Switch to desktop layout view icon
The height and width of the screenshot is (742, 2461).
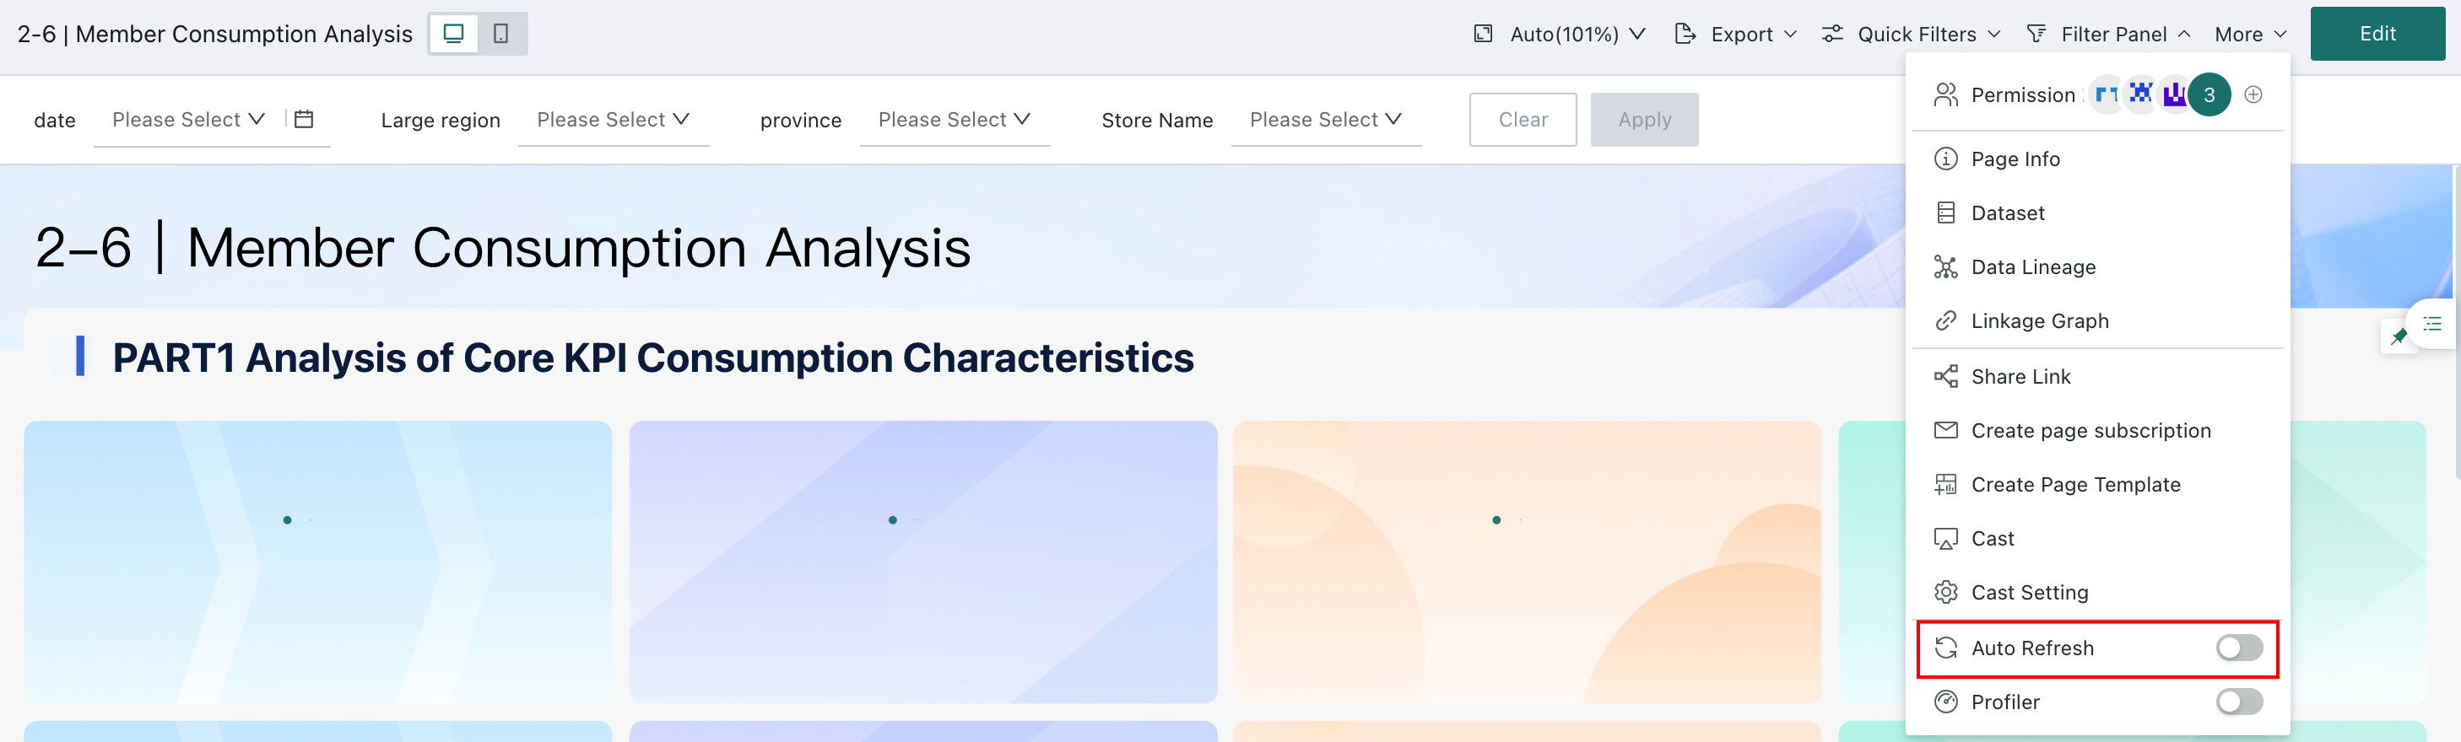[x=454, y=35]
